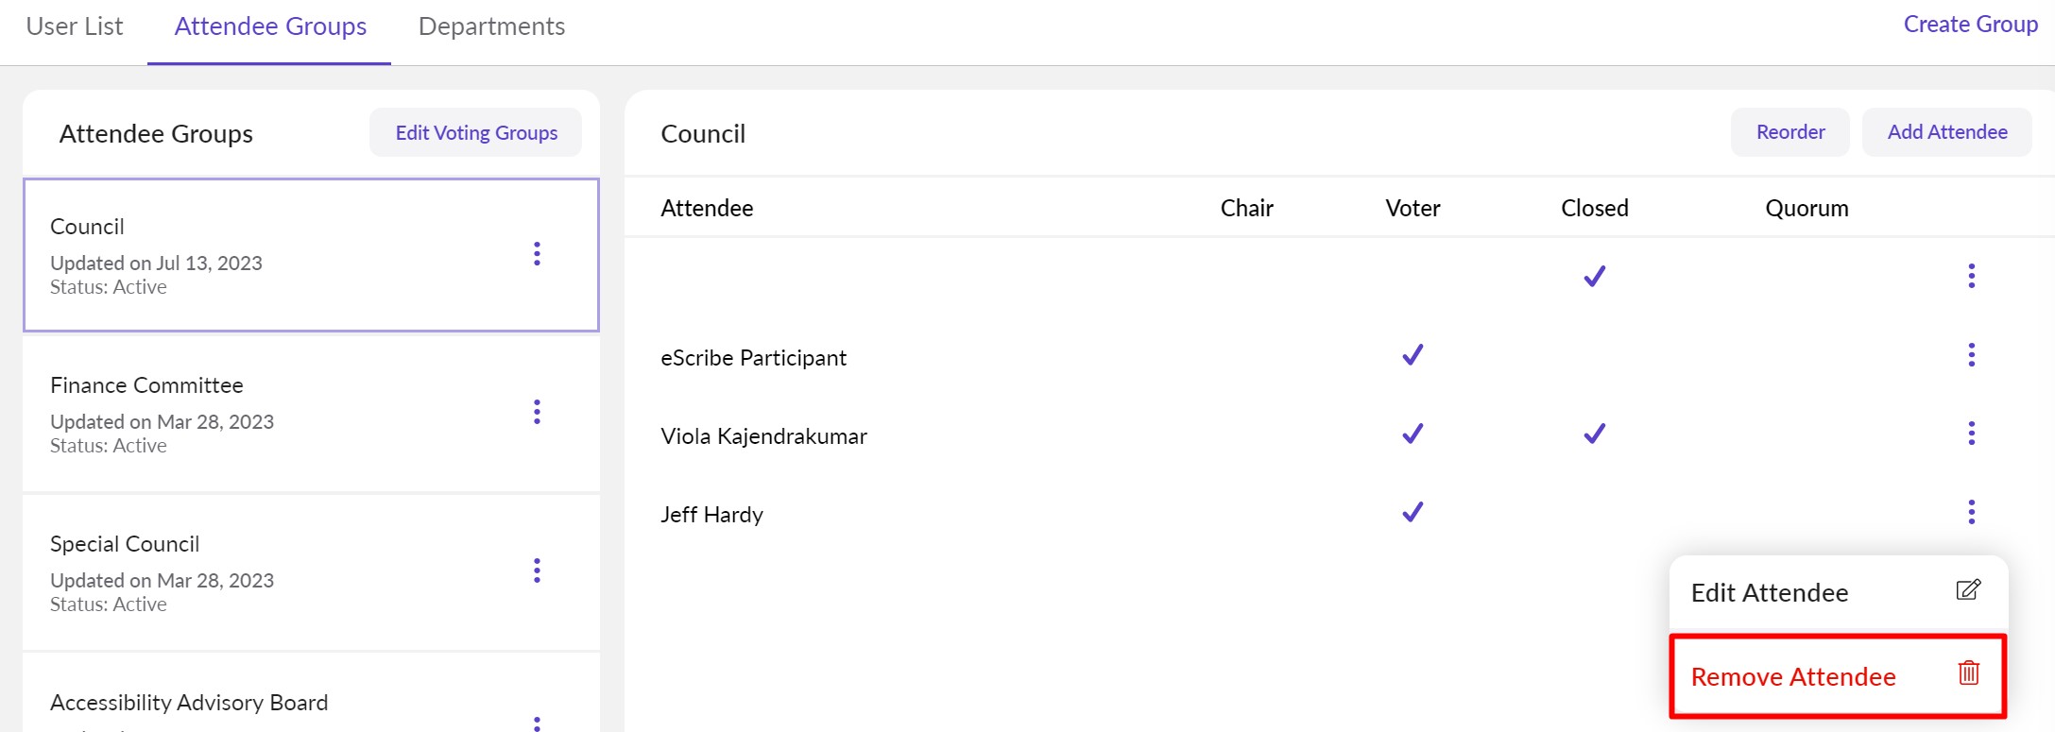Open options menu for unnamed first attendee
The height and width of the screenshot is (732, 2055).
[1971, 276]
